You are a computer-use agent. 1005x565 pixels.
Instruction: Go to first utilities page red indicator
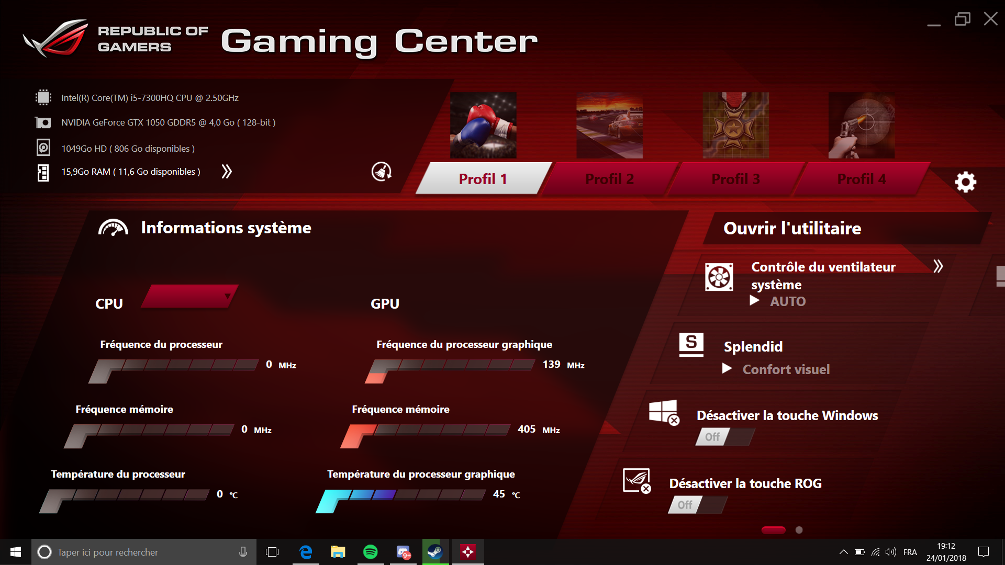point(774,530)
